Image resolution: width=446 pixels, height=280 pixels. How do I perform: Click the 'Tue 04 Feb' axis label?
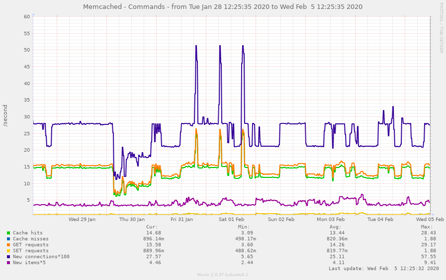pos(380,220)
